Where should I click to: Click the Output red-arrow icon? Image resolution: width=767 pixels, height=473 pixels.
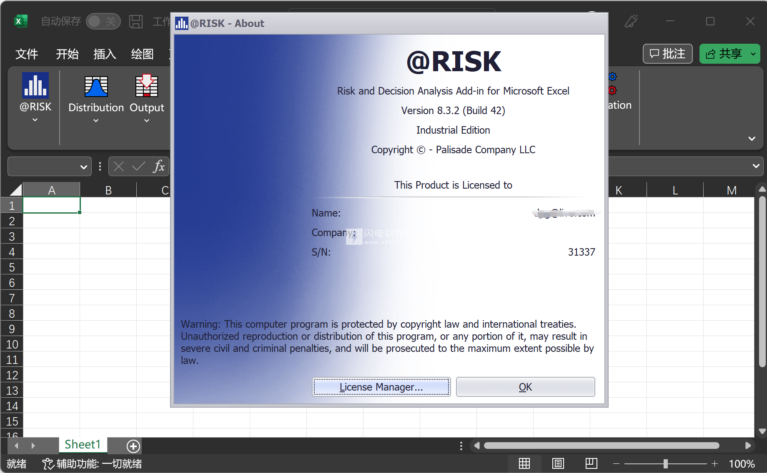[147, 86]
